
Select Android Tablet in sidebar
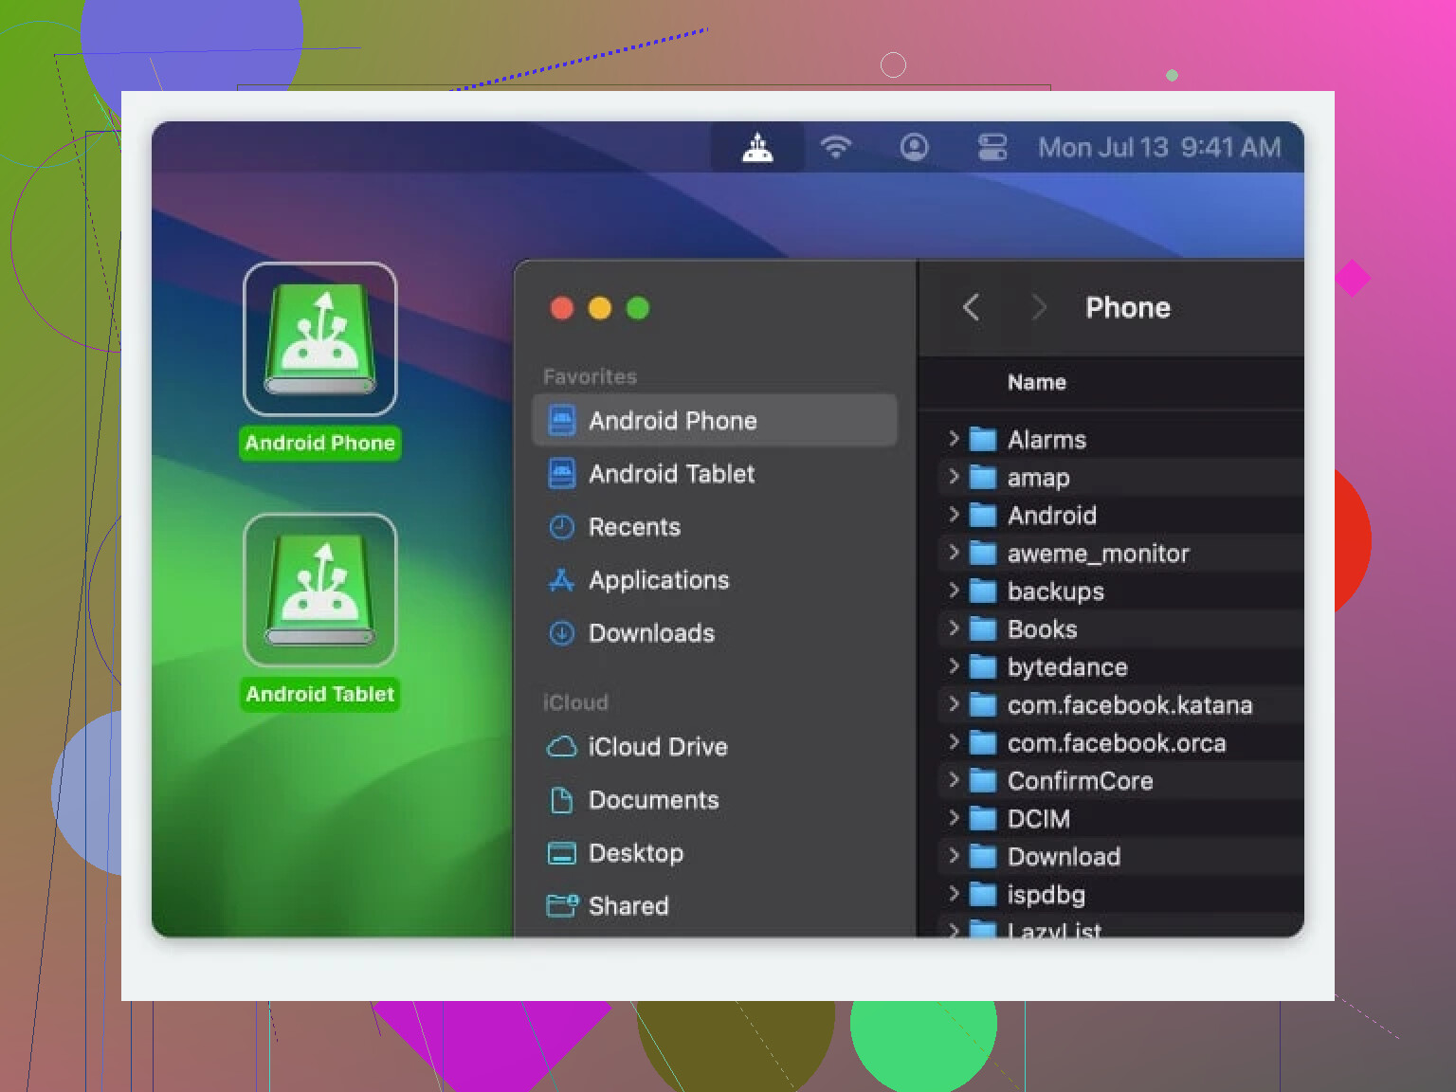[x=671, y=474]
